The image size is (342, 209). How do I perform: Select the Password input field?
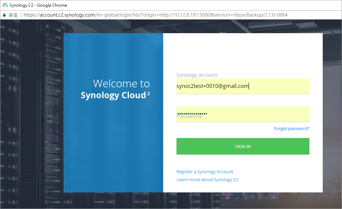243,114
